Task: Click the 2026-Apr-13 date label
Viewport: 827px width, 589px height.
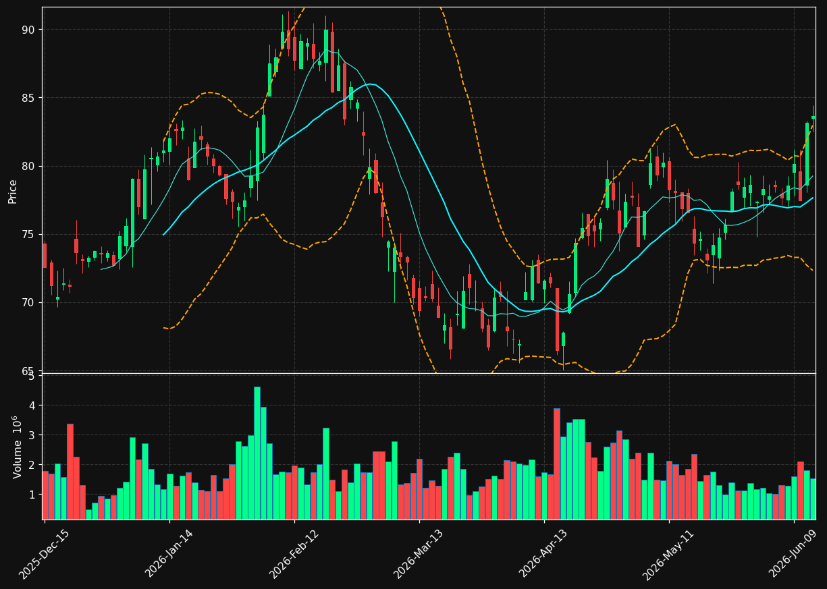Action: [x=544, y=554]
